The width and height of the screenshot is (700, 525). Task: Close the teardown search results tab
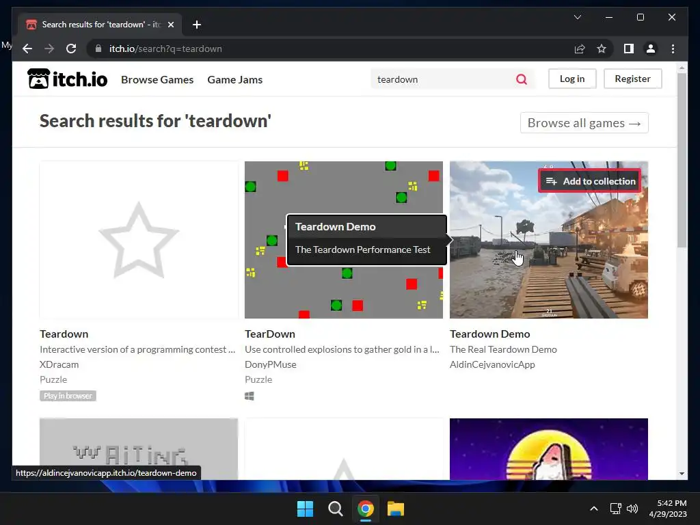click(x=170, y=25)
